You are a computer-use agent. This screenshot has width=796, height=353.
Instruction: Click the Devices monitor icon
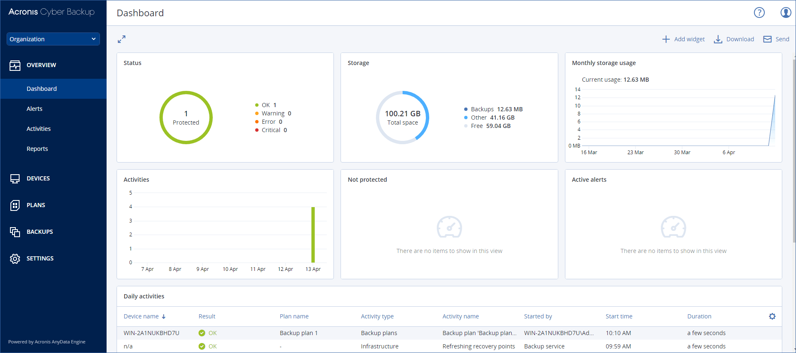tap(15, 179)
